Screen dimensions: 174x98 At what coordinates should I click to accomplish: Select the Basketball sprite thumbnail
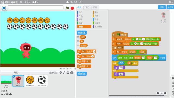[30, 81]
